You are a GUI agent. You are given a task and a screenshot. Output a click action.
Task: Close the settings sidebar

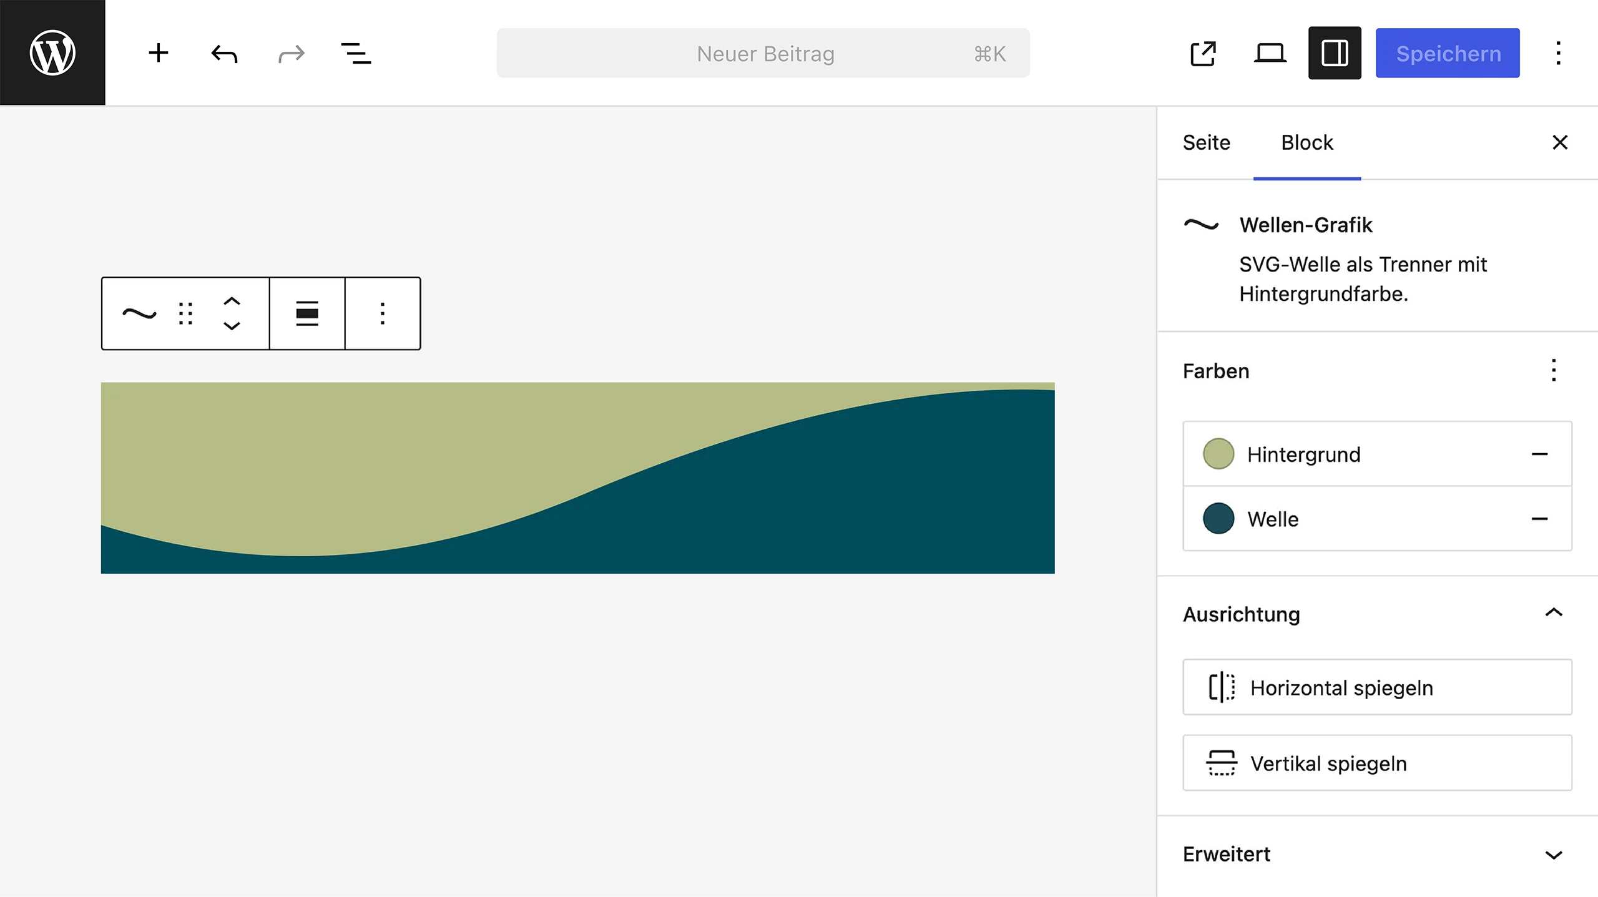[1560, 142]
